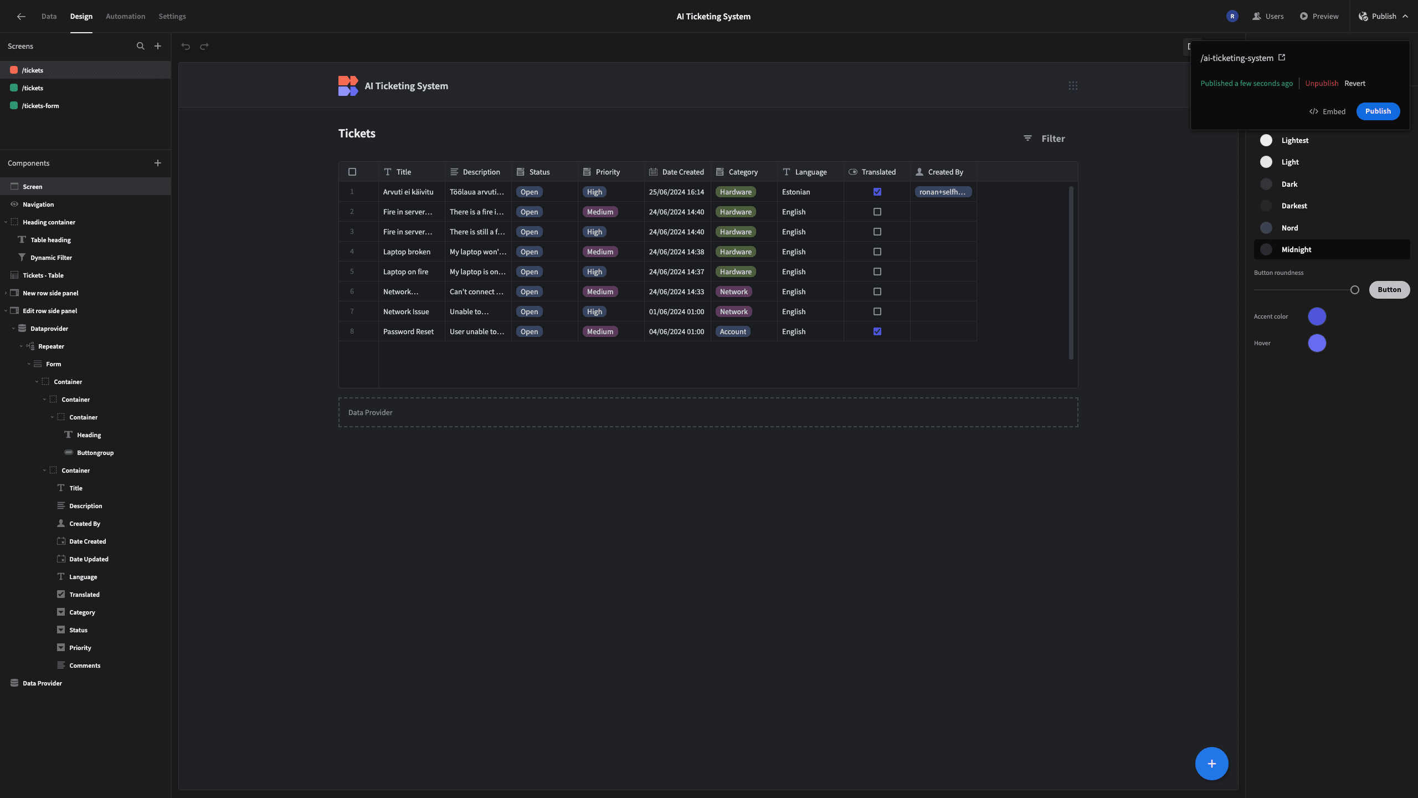This screenshot has height=798, width=1418.
Task: Click the undo arrow icon
Action: click(186, 46)
